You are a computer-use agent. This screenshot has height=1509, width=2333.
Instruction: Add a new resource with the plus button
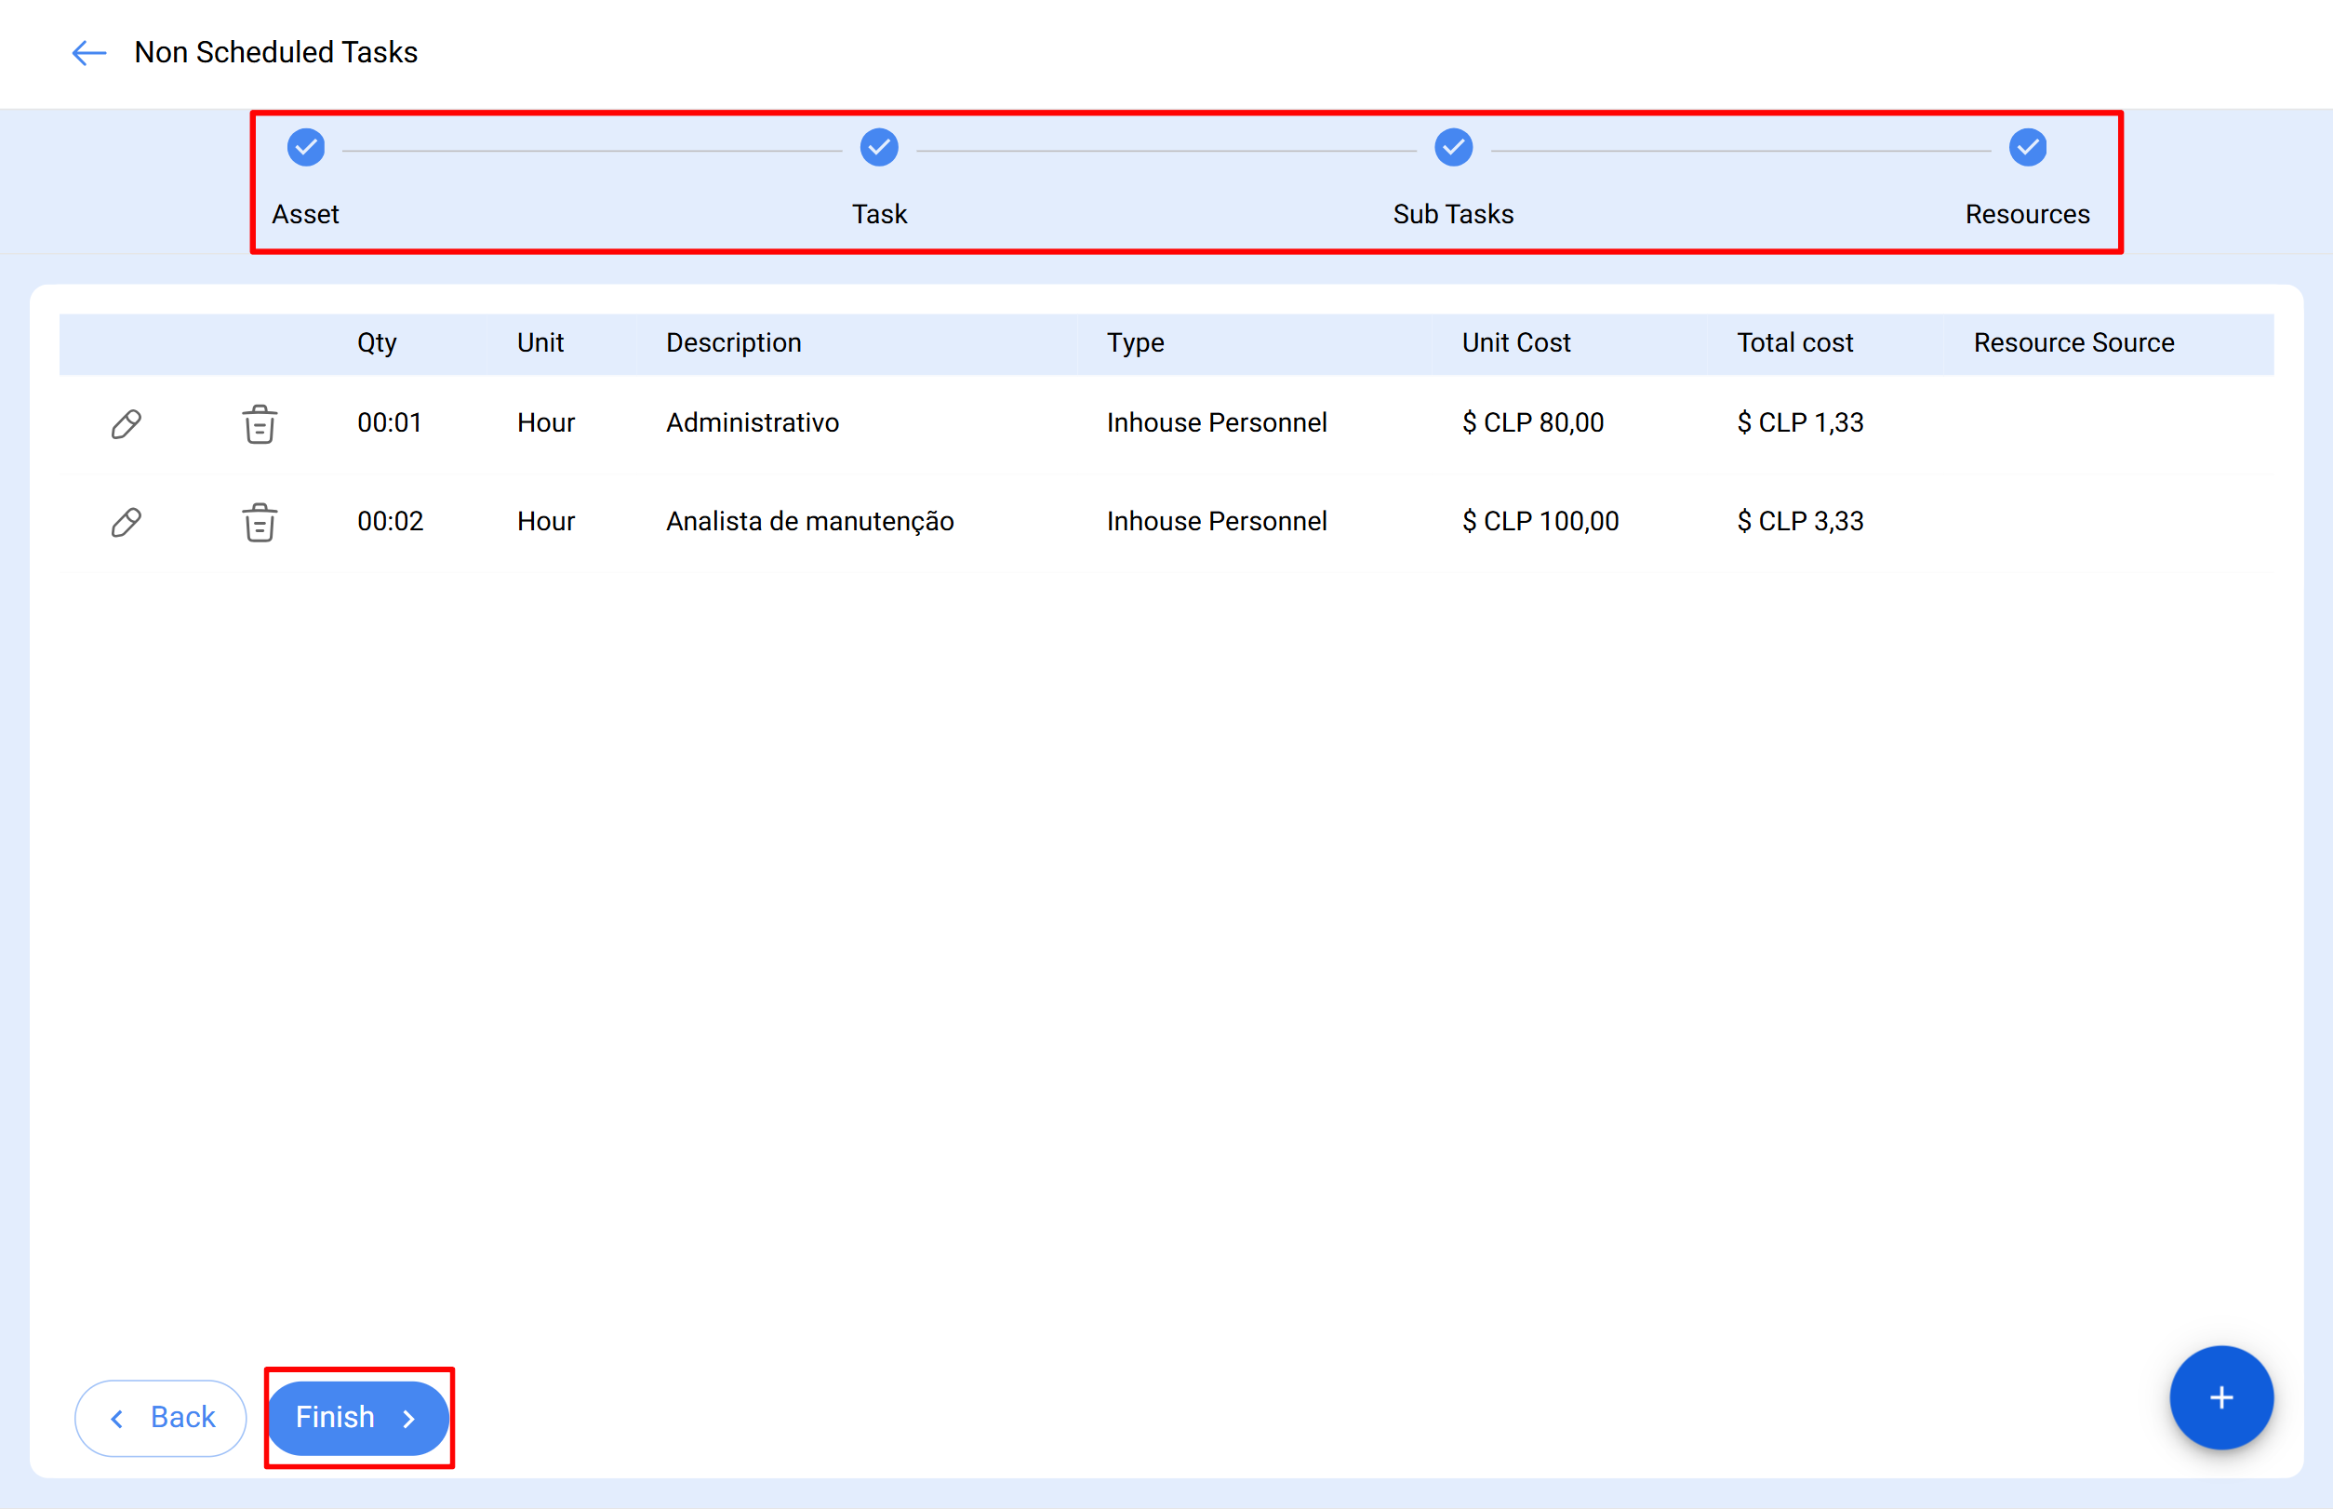click(2220, 1397)
